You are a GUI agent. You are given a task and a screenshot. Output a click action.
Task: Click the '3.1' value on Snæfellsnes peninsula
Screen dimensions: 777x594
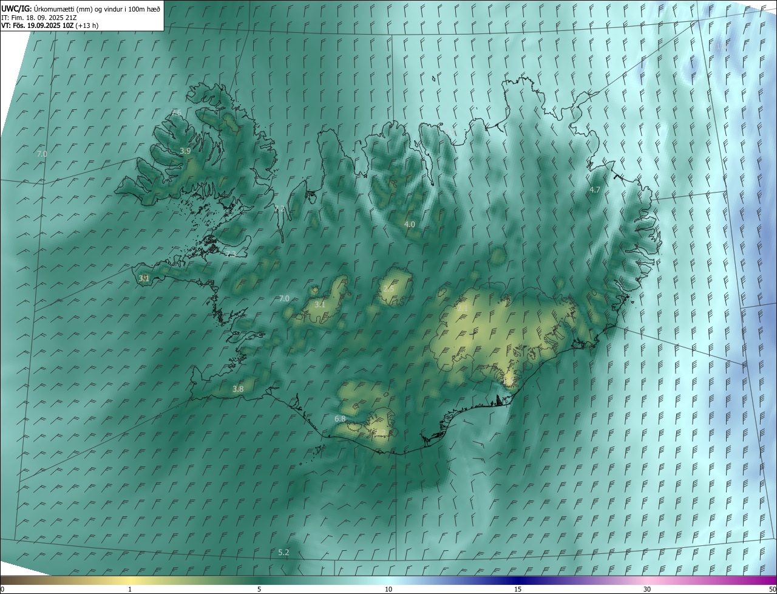[x=144, y=278]
